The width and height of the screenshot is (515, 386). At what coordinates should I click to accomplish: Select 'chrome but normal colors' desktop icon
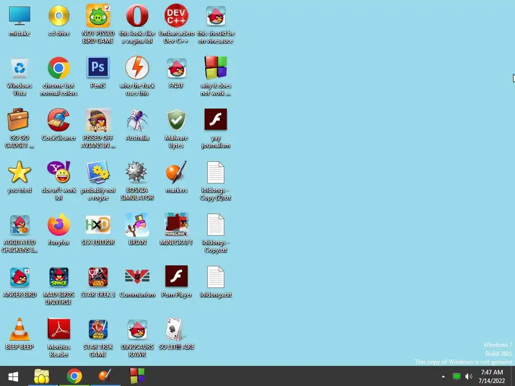(x=59, y=68)
